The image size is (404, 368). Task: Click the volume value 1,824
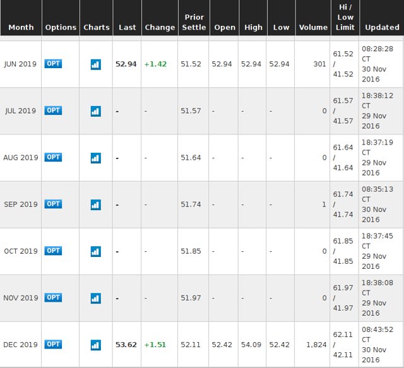tap(316, 345)
